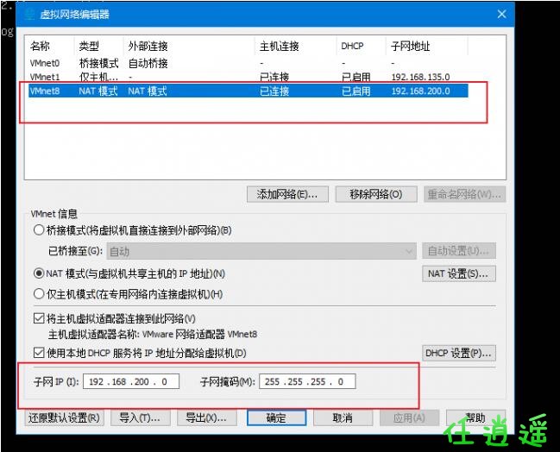
Task: Click the 导入(T) button
Action: point(141,417)
